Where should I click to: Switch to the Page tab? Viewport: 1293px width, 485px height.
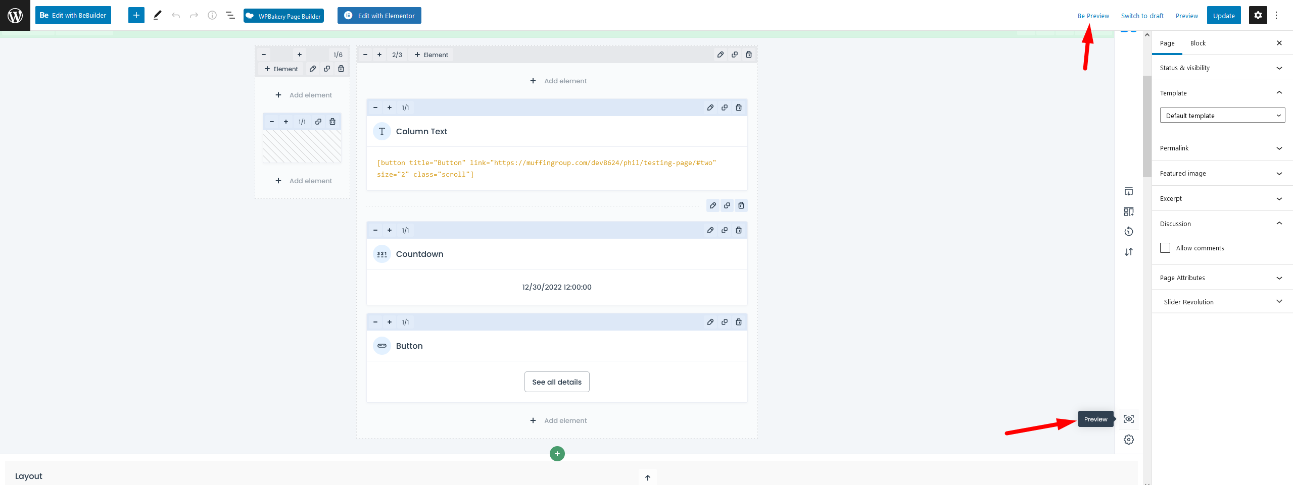coord(1167,43)
